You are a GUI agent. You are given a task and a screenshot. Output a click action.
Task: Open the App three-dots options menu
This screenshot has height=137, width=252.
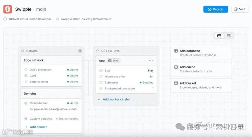pyautogui.click(x=151, y=61)
